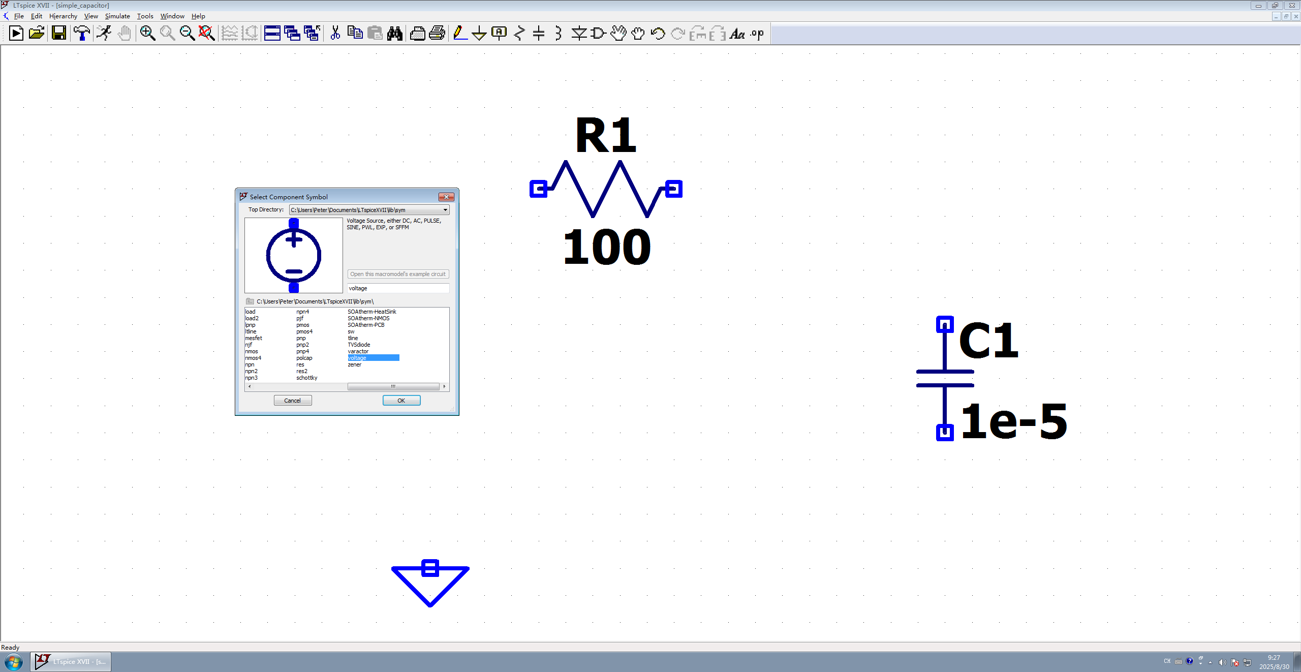Open the Simulate menu
1301x672 pixels.
click(x=117, y=16)
